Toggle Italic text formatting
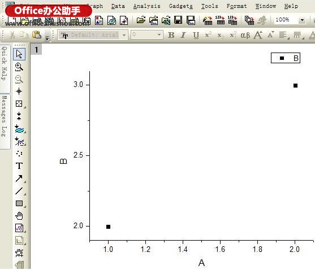The width and height of the screenshot is (315, 270). coord(183,35)
